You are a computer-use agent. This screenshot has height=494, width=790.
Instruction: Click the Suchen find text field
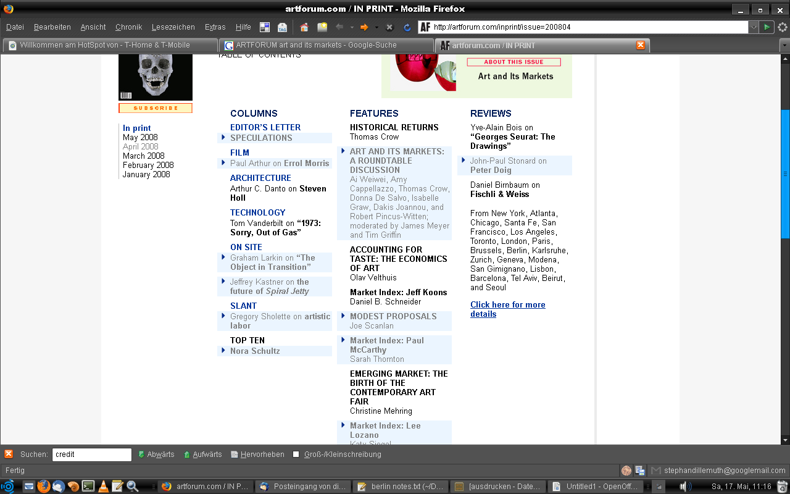point(92,454)
